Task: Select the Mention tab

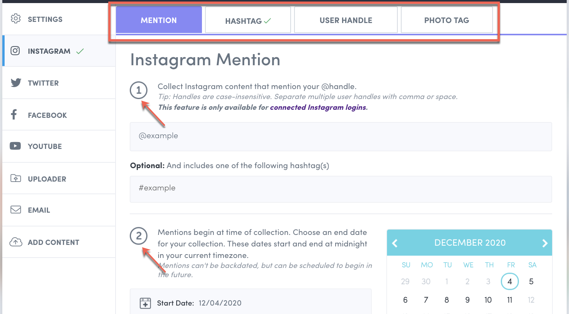Action: (x=159, y=20)
